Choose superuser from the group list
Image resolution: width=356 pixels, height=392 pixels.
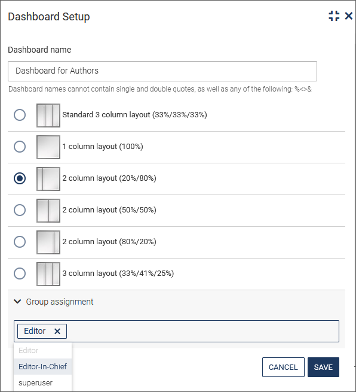[42, 383]
